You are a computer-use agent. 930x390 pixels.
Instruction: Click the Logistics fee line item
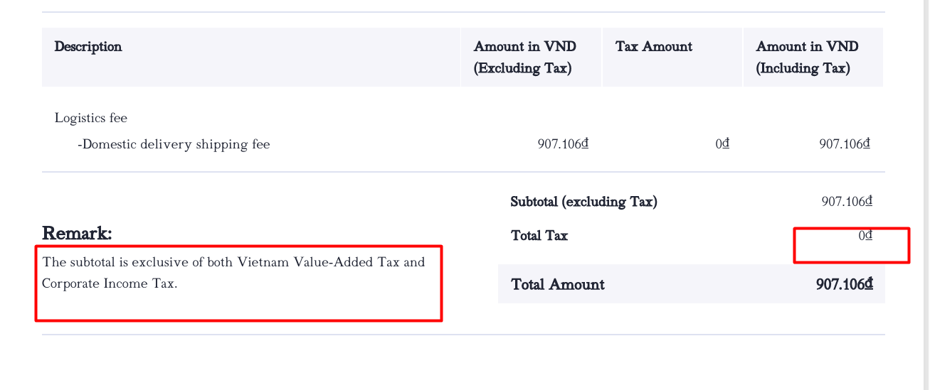point(91,118)
